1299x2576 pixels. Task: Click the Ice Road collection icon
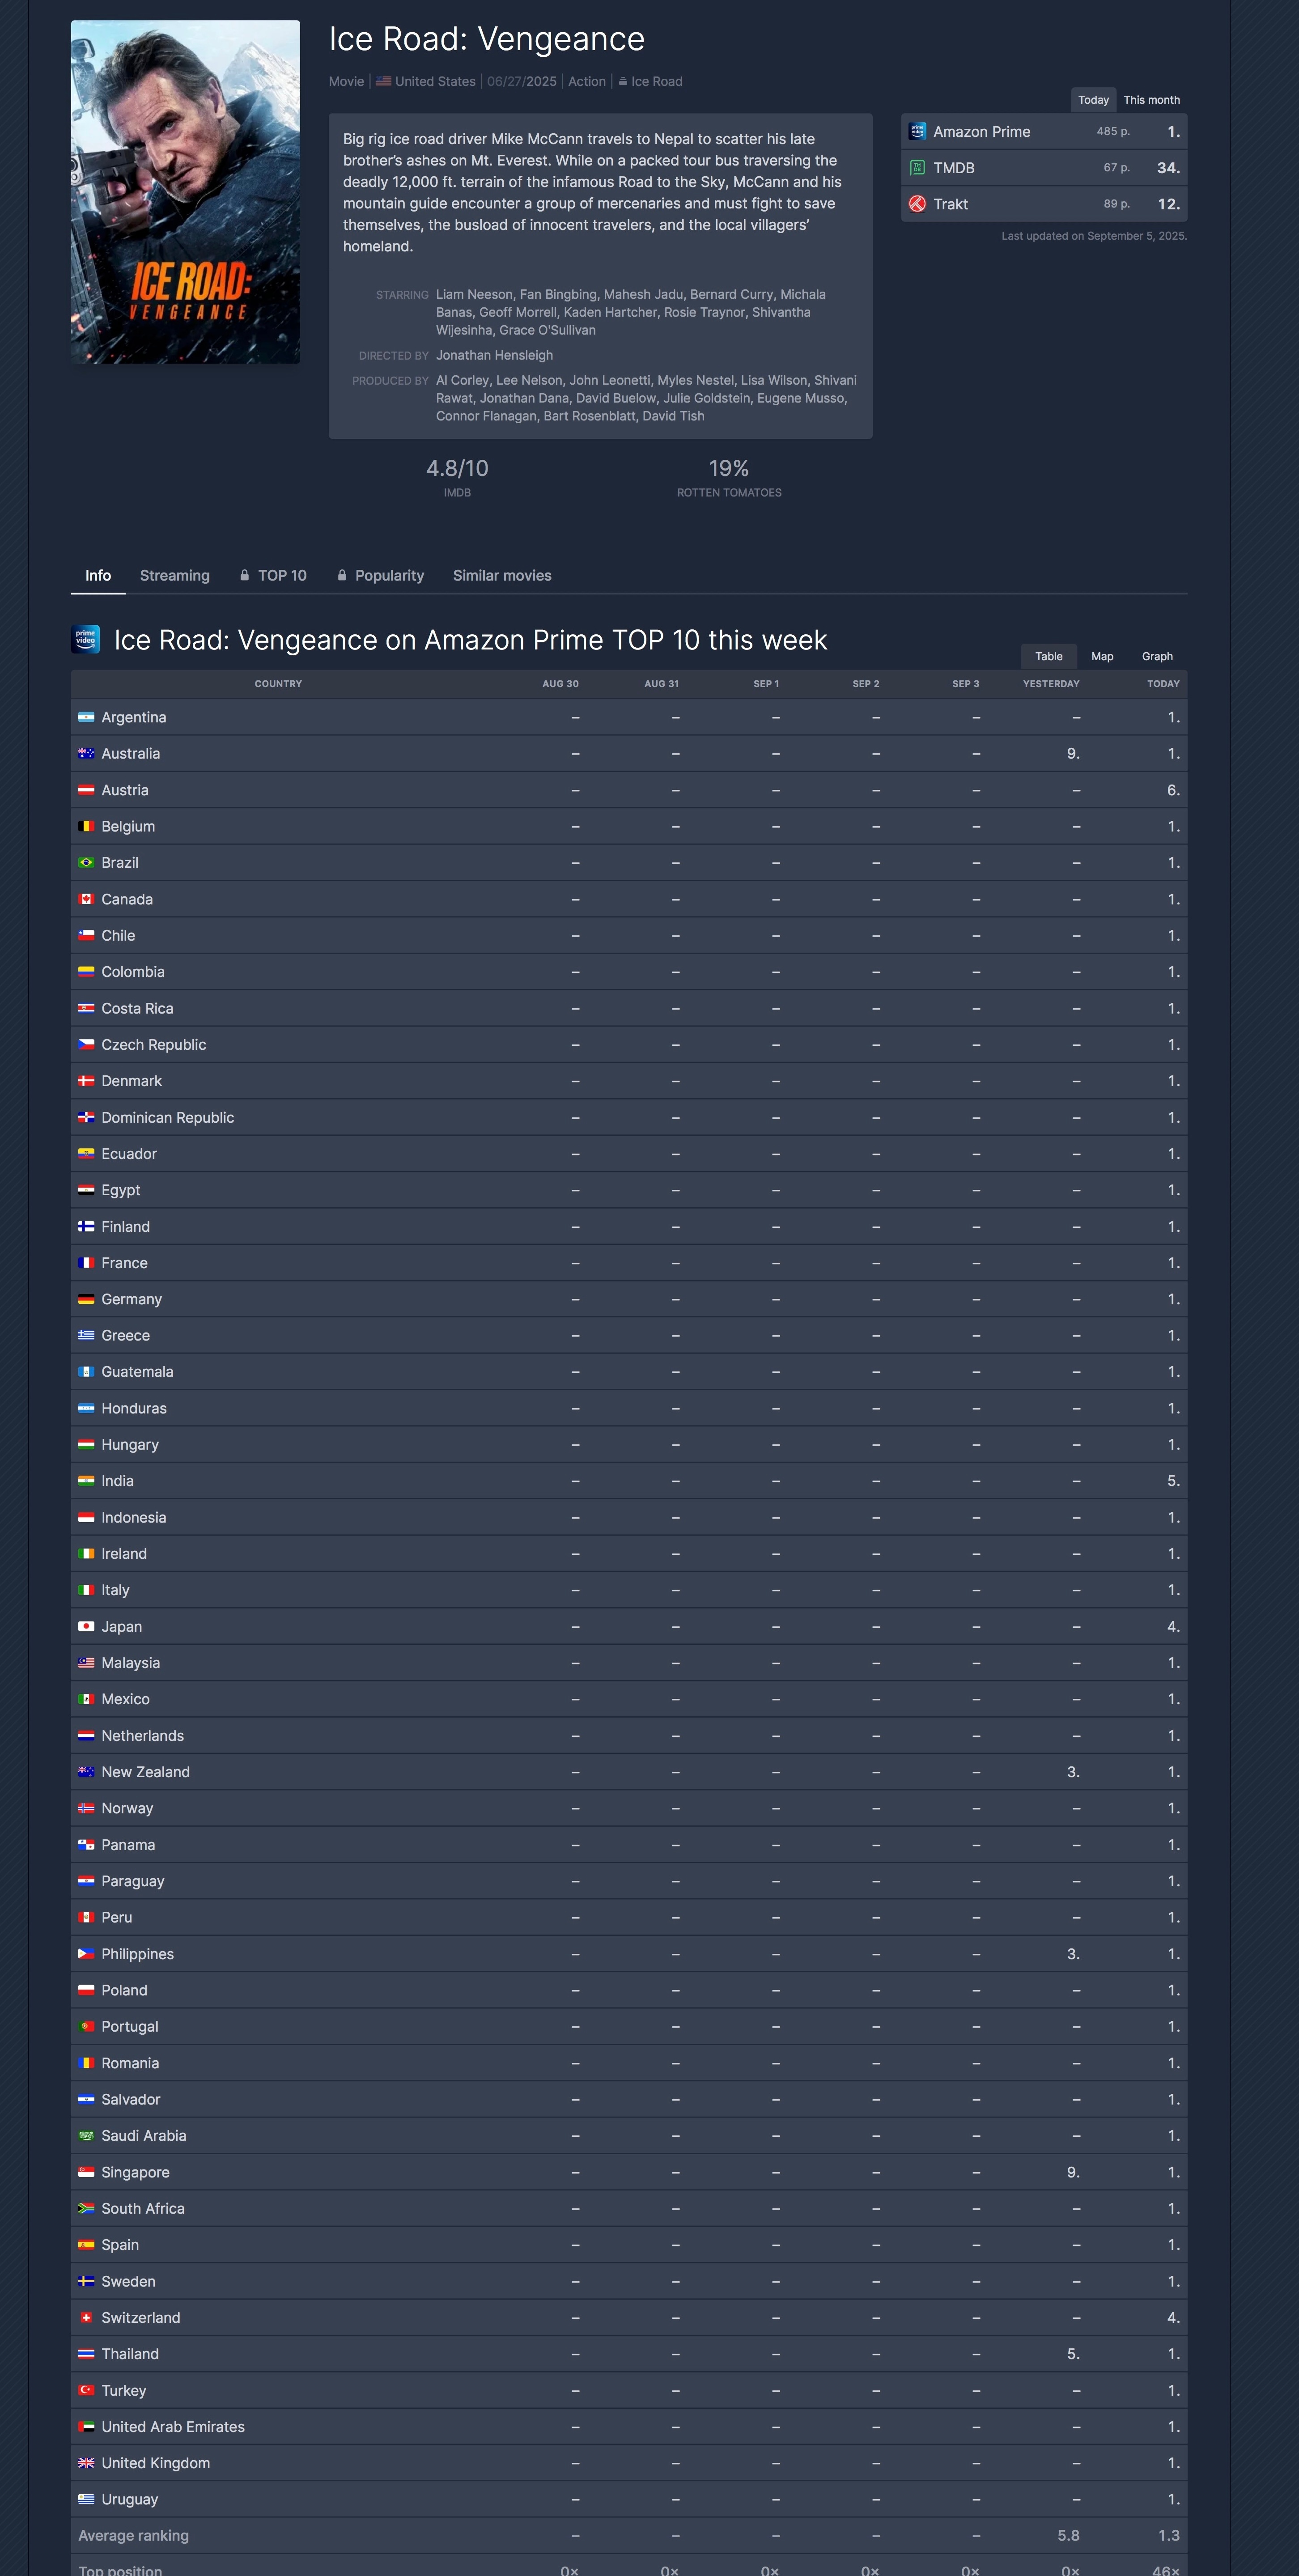pos(623,82)
